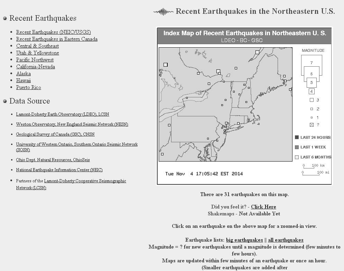Viewport: 344px width, 271px height.
Task: Click the sphere bullet beside Recent Earthquakes heading
Action: pos(5,18)
